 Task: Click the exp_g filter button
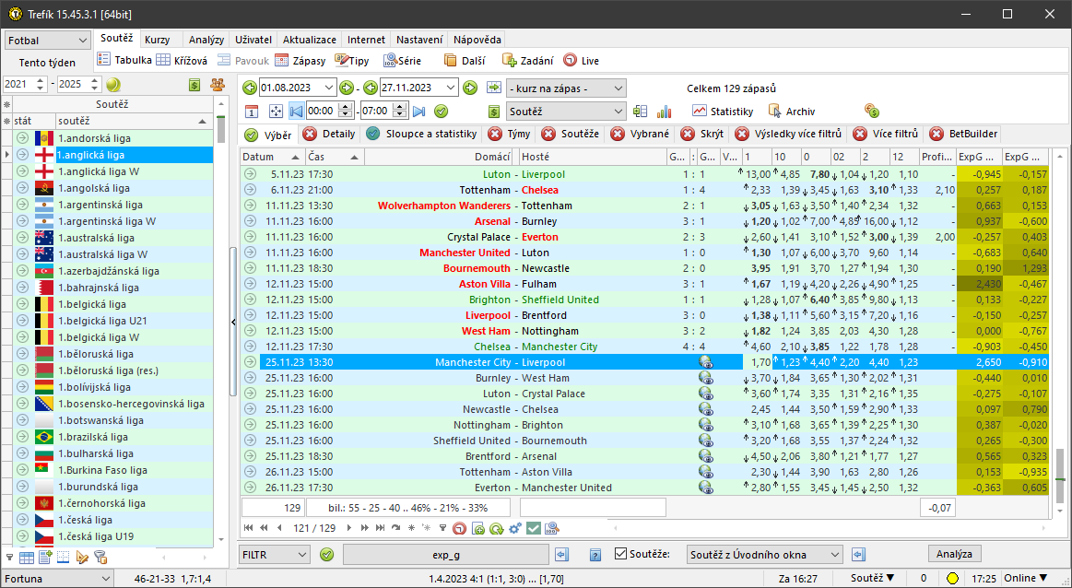(x=446, y=555)
